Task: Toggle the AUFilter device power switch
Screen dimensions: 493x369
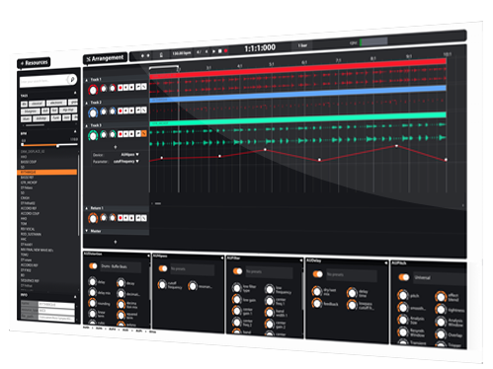Action: (x=237, y=271)
